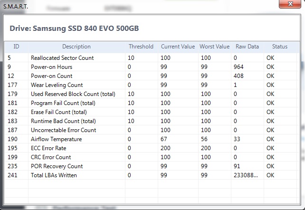Click the Threshold column header

click(x=141, y=47)
